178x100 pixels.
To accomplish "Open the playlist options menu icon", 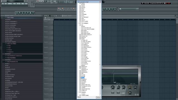I will pyautogui.click(x=45, y=16).
